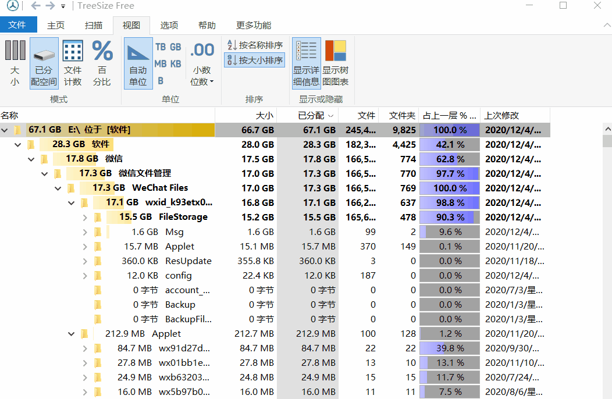This screenshot has height=399, width=612.
Task: Set unit to MB
Action: pos(161,63)
